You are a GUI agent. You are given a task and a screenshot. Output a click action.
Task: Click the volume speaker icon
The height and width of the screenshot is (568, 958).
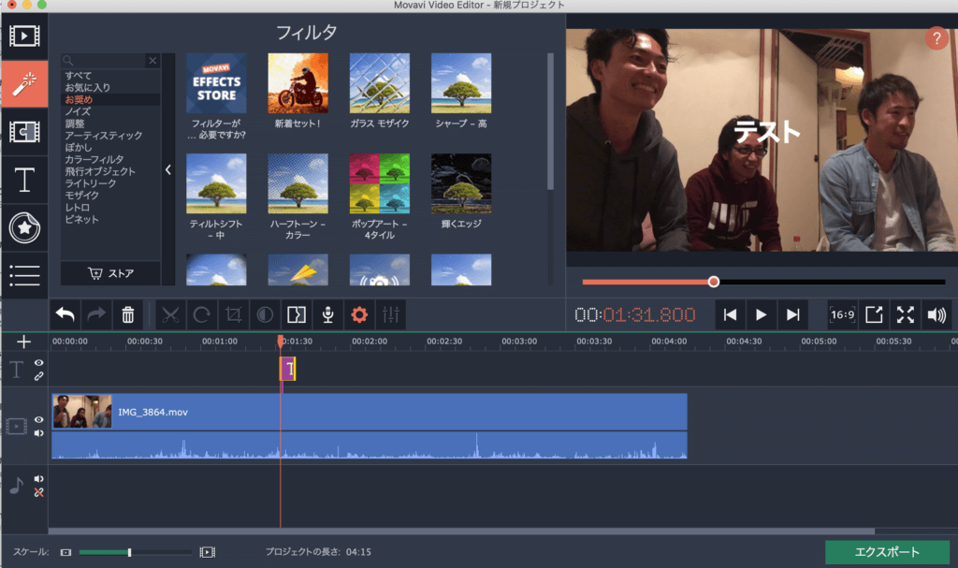(x=936, y=314)
